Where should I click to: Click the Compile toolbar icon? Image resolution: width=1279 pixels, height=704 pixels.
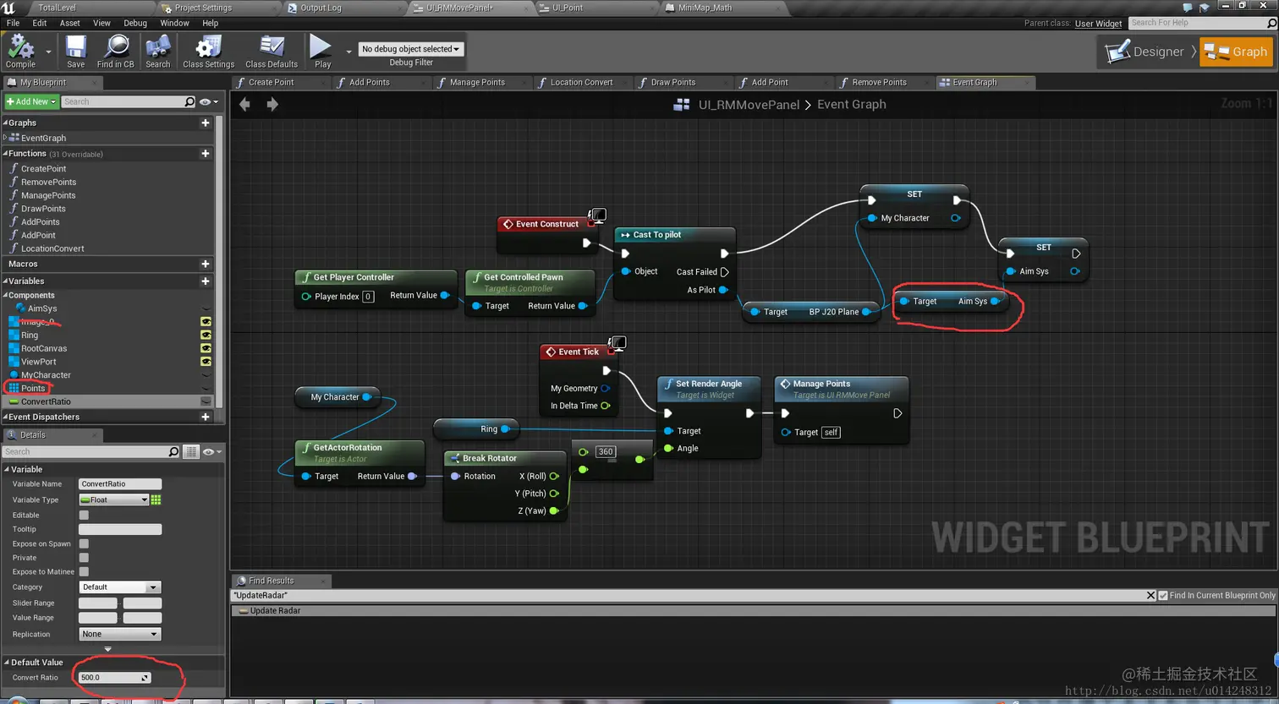pos(20,49)
